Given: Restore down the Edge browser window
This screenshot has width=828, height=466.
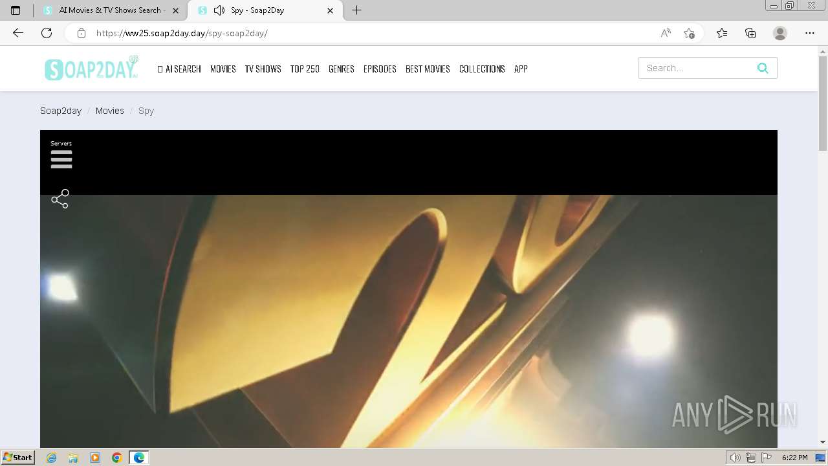Looking at the screenshot, I should 789,6.
